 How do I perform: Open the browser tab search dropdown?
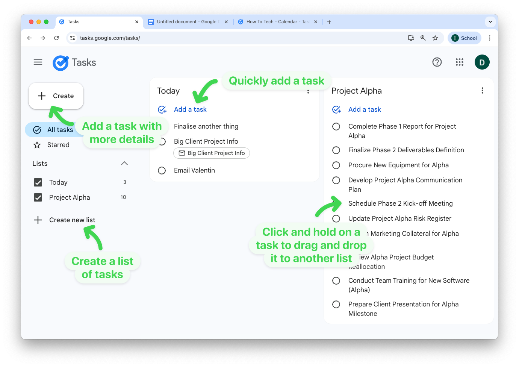point(490,21)
